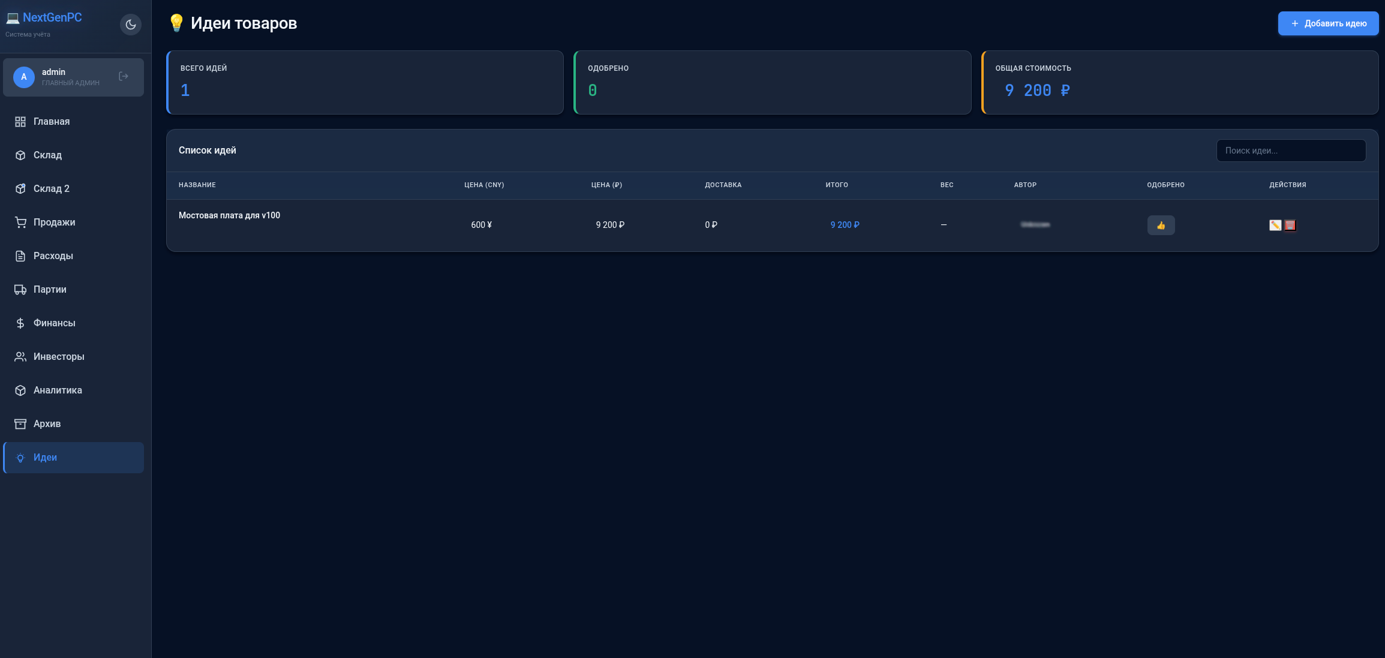Click the NextGenPC logo
This screenshot has height=658, width=1385.
click(x=44, y=17)
